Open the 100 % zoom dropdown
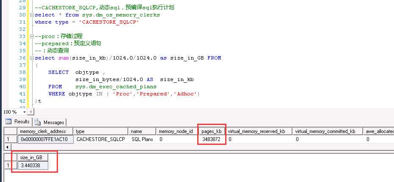394x182 pixels. 25,112
